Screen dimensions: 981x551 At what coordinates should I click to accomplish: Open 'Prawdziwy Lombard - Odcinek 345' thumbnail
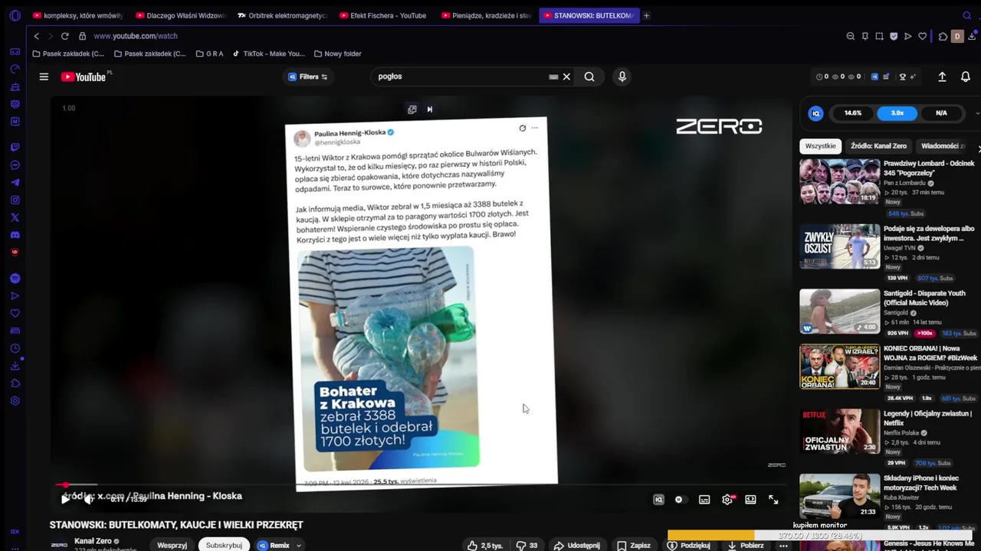[x=840, y=181]
